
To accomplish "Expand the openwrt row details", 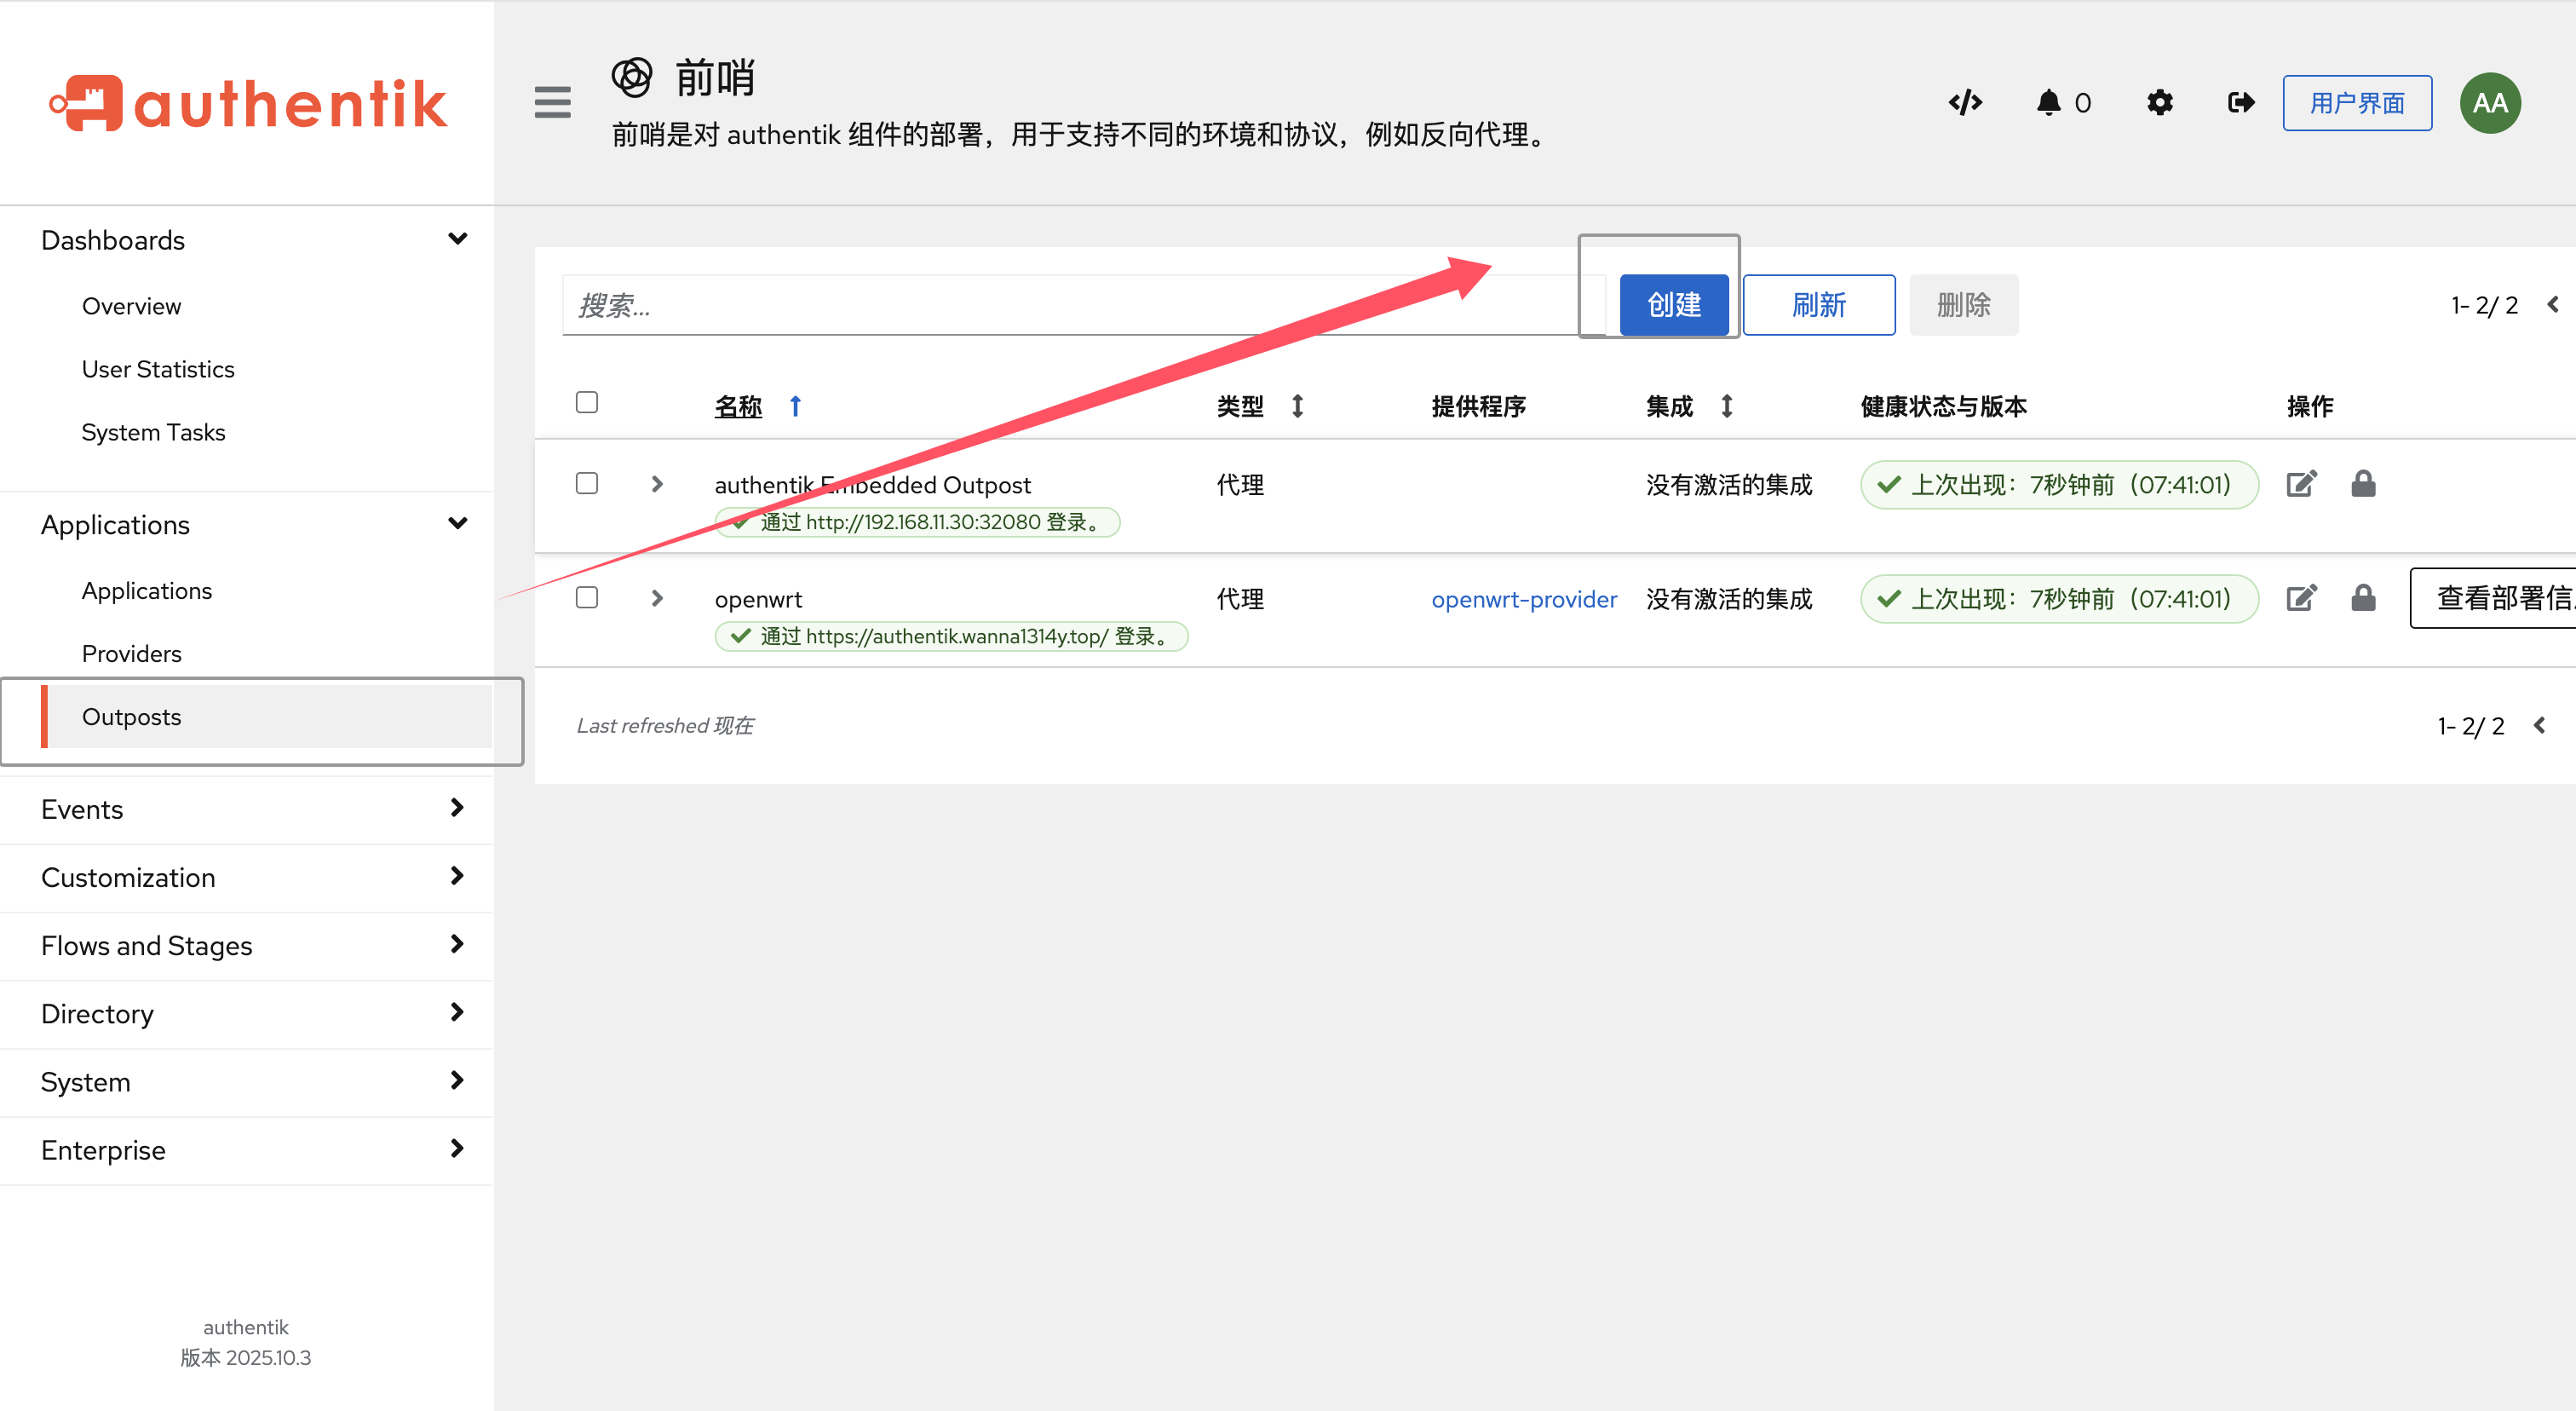I will [x=657, y=598].
